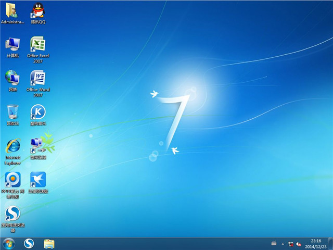Show hidden tray icons arrow
Image resolution: width=333 pixels, height=250 pixels.
pos(283,244)
